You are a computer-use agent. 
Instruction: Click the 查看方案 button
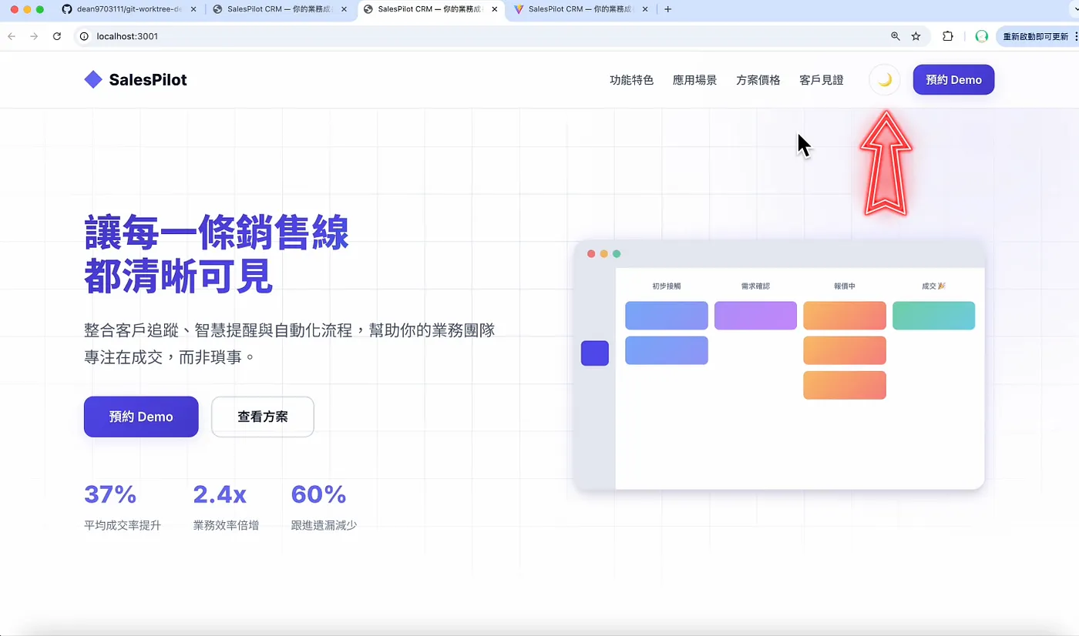point(263,417)
